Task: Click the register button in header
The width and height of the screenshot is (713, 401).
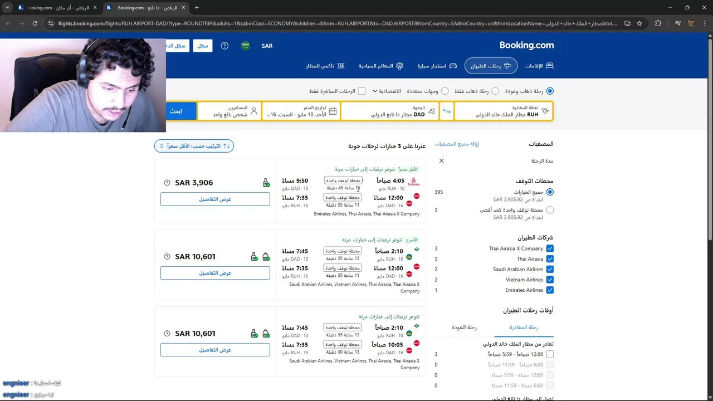Action: (203, 46)
